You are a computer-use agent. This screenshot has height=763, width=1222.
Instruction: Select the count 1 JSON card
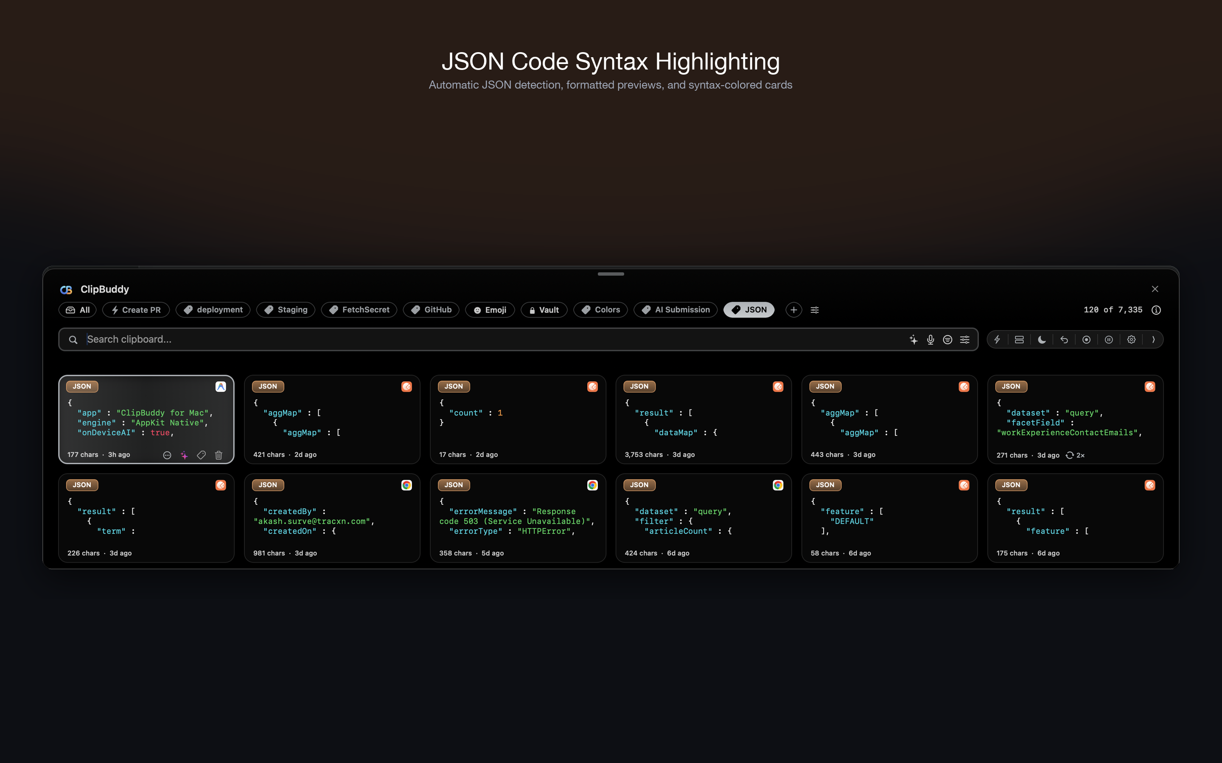tap(518, 419)
